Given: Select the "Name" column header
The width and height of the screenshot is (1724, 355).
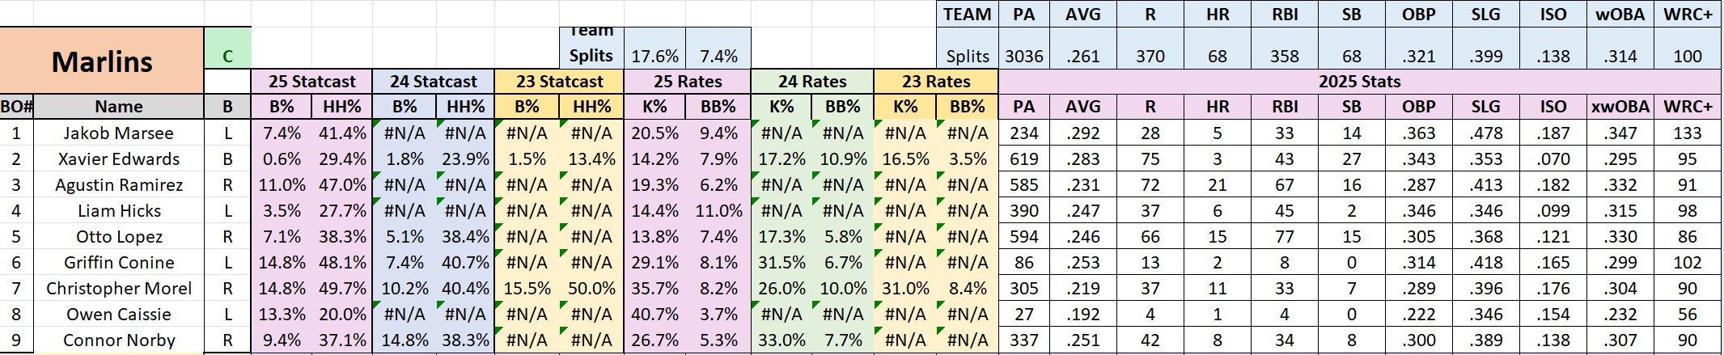Looking at the screenshot, I should tap(118, 107).
